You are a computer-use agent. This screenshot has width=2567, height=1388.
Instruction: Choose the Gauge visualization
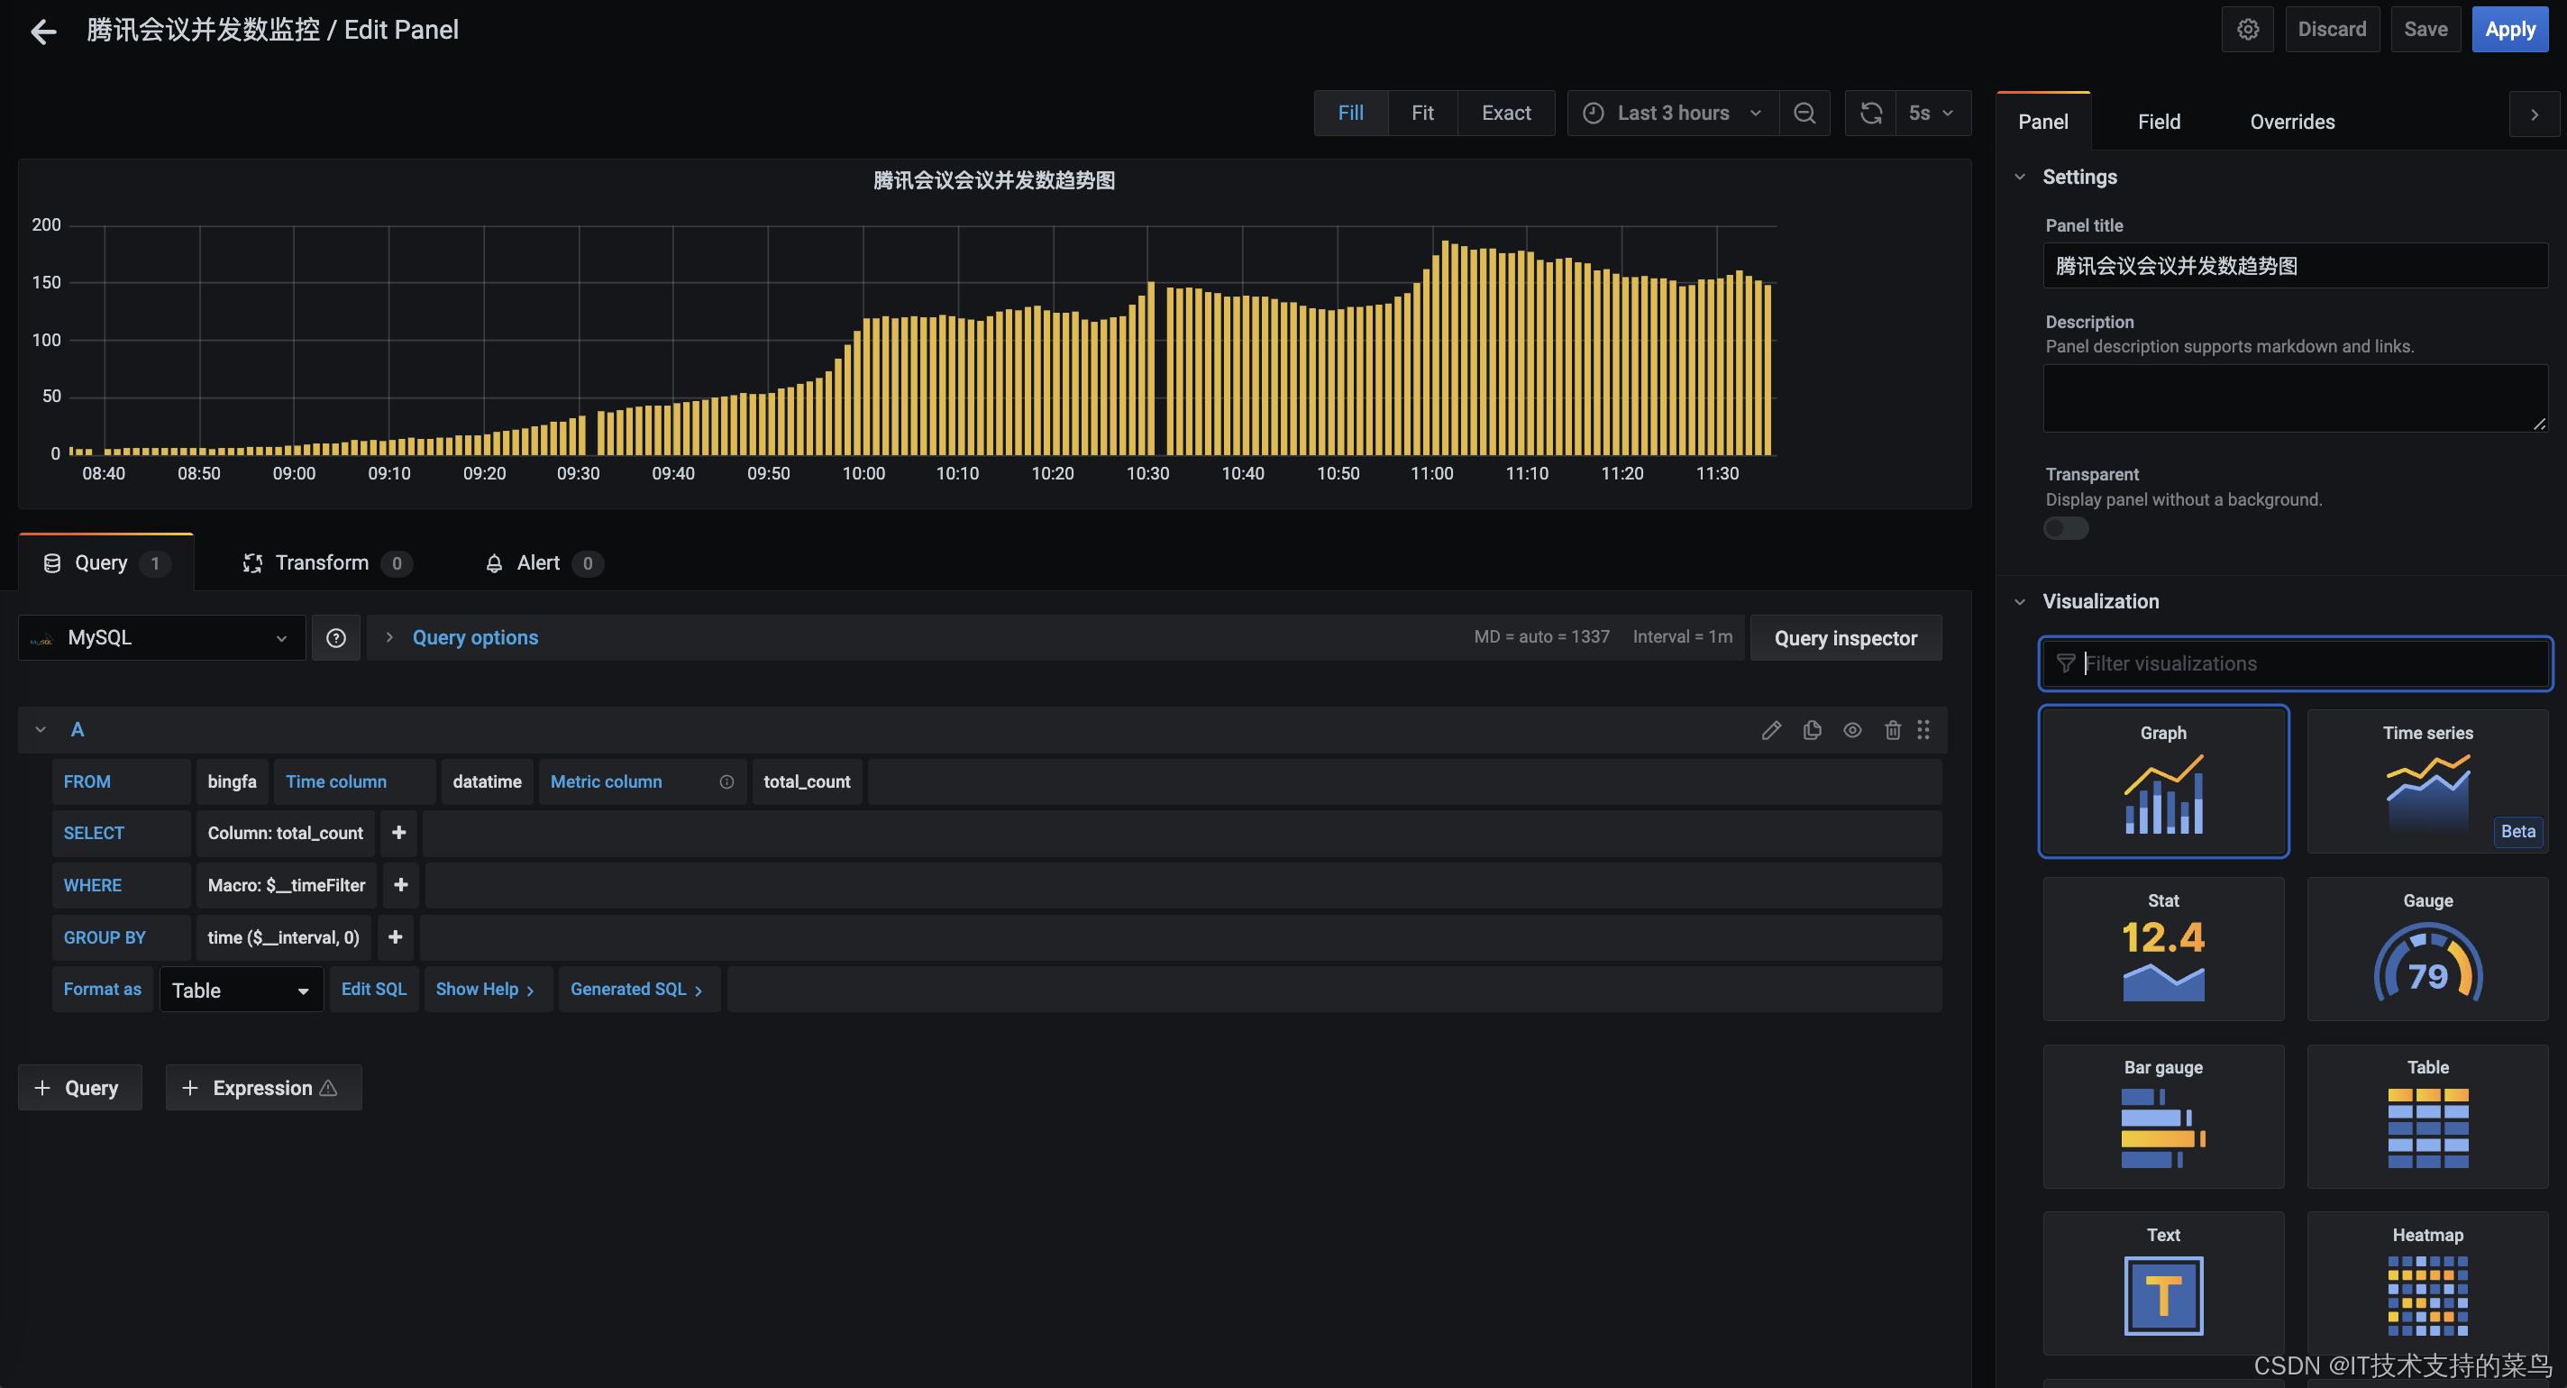[2427, 950]
